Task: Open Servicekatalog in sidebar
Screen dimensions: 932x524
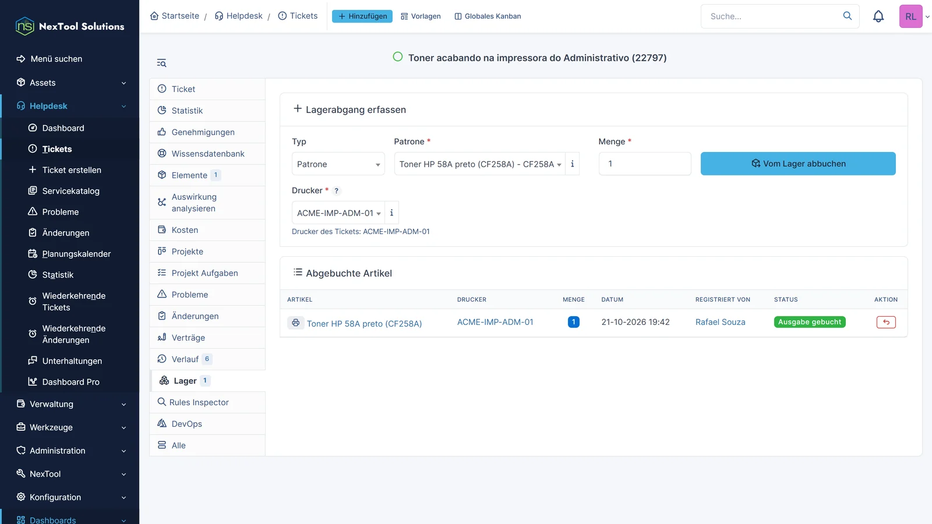Action: pyautogui.click(x=70, y=191)
